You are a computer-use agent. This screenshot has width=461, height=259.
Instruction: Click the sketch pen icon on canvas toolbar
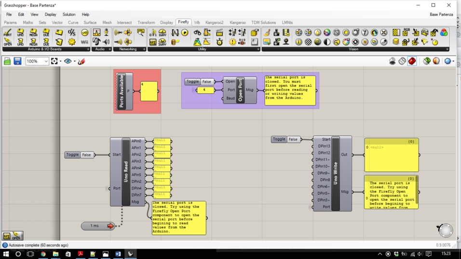(81, 61)
